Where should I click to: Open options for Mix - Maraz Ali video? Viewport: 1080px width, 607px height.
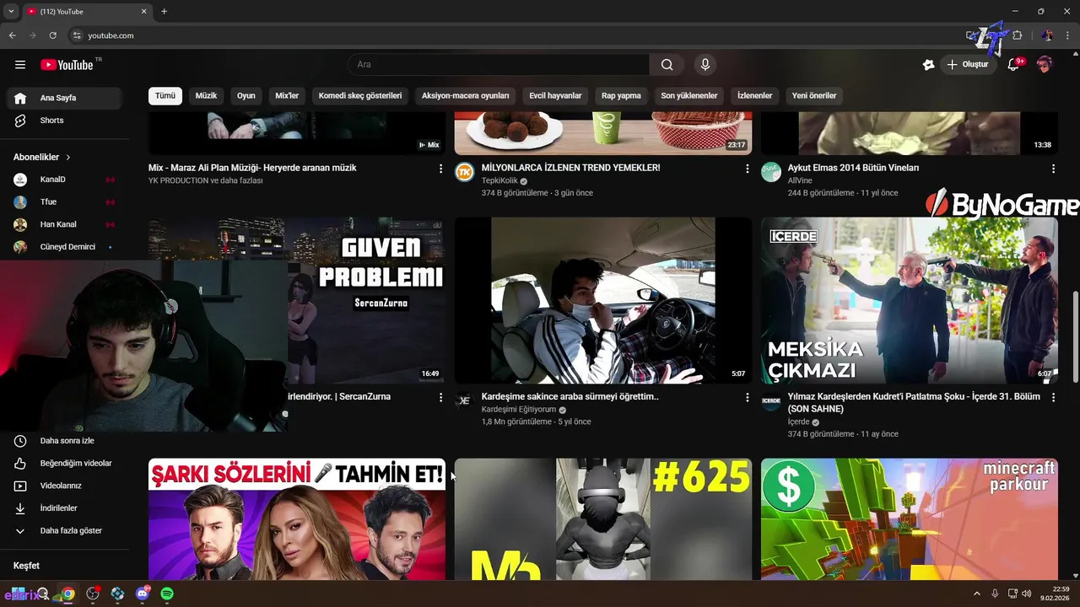click(x=440, y=169)
